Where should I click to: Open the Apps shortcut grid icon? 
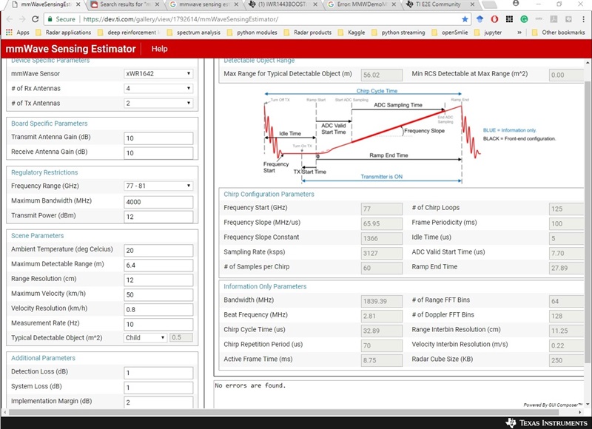(9, 33)
